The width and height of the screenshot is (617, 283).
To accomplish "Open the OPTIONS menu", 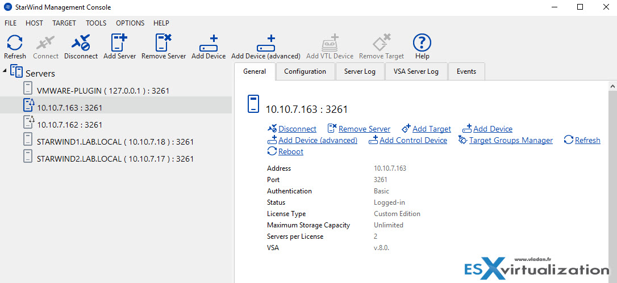I will coord(130,23).
